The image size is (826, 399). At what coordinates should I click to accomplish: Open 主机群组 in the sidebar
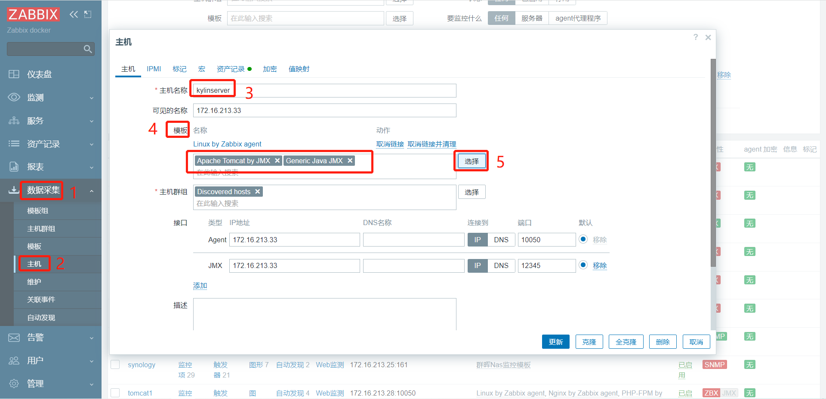[41, 228]
